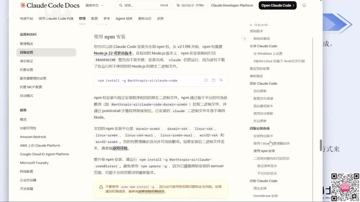Image resolution: width=360 pixels, height=202 pixels.
Task: Jump to 验证您的安装 in contents
Action: point(259,68)
